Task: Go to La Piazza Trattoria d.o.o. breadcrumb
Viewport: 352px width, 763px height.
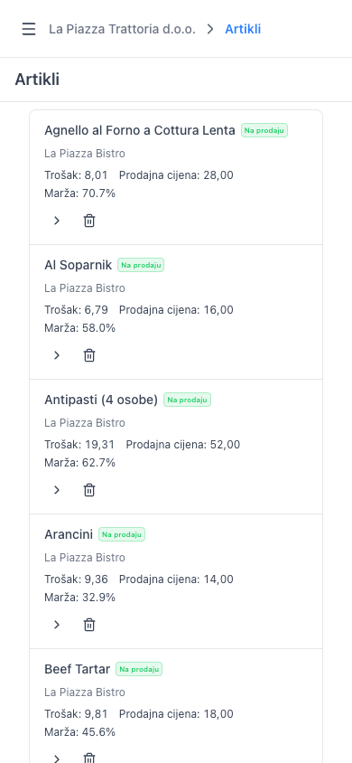Action: pos(123,29)
